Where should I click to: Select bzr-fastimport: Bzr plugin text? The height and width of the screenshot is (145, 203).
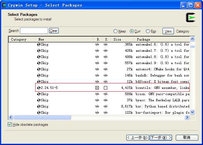pos(163,113)
